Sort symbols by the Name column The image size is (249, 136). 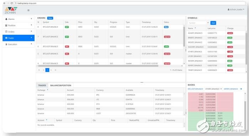point(191,28)
